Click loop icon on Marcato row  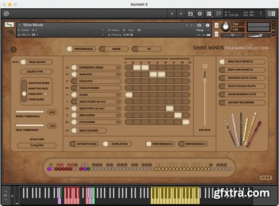pos(118,74)
